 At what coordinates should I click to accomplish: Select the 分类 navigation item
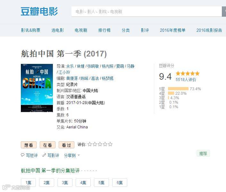click(x=126, y=30)
